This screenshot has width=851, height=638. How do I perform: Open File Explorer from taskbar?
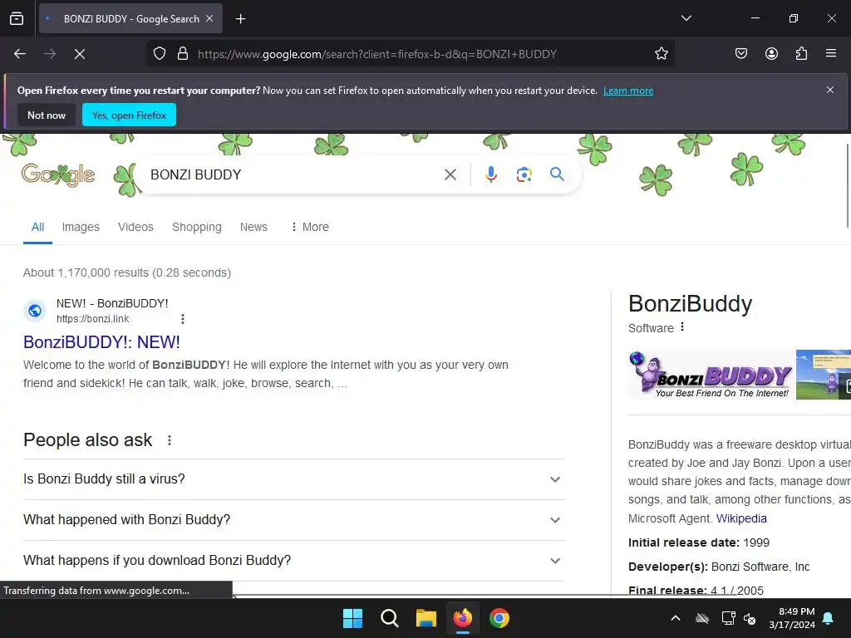click(426, 618)
